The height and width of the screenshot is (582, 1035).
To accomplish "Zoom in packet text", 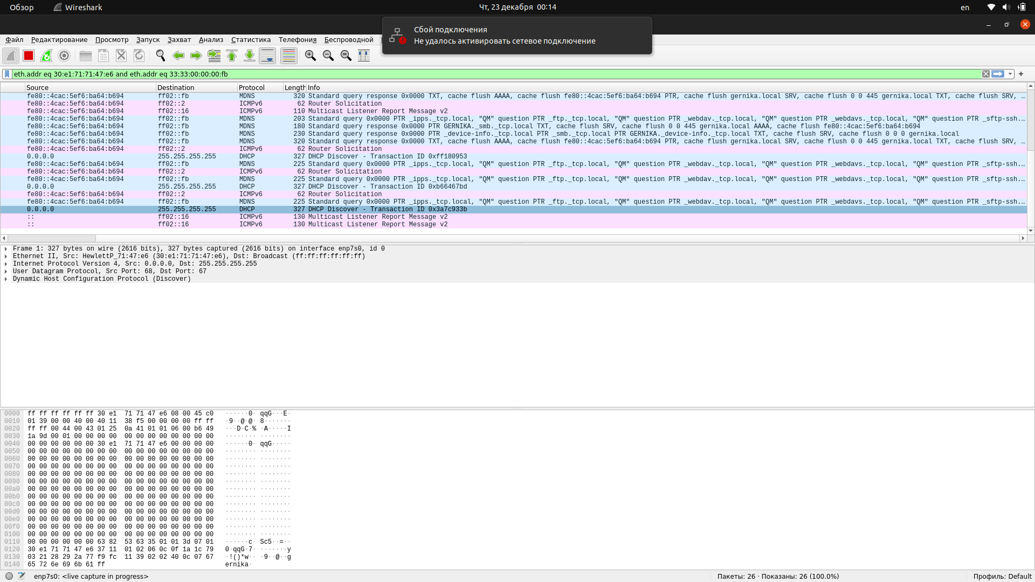I will coord(310,56).
